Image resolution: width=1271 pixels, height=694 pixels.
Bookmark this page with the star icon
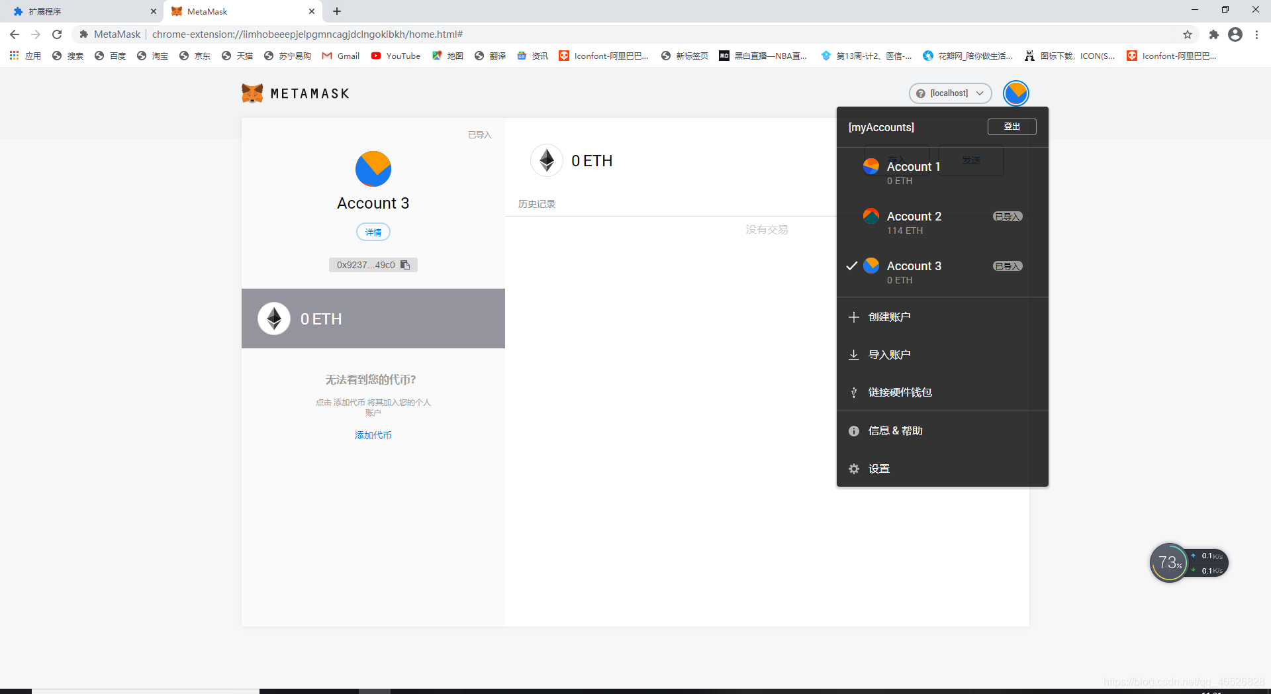(x=1188, y=34)
